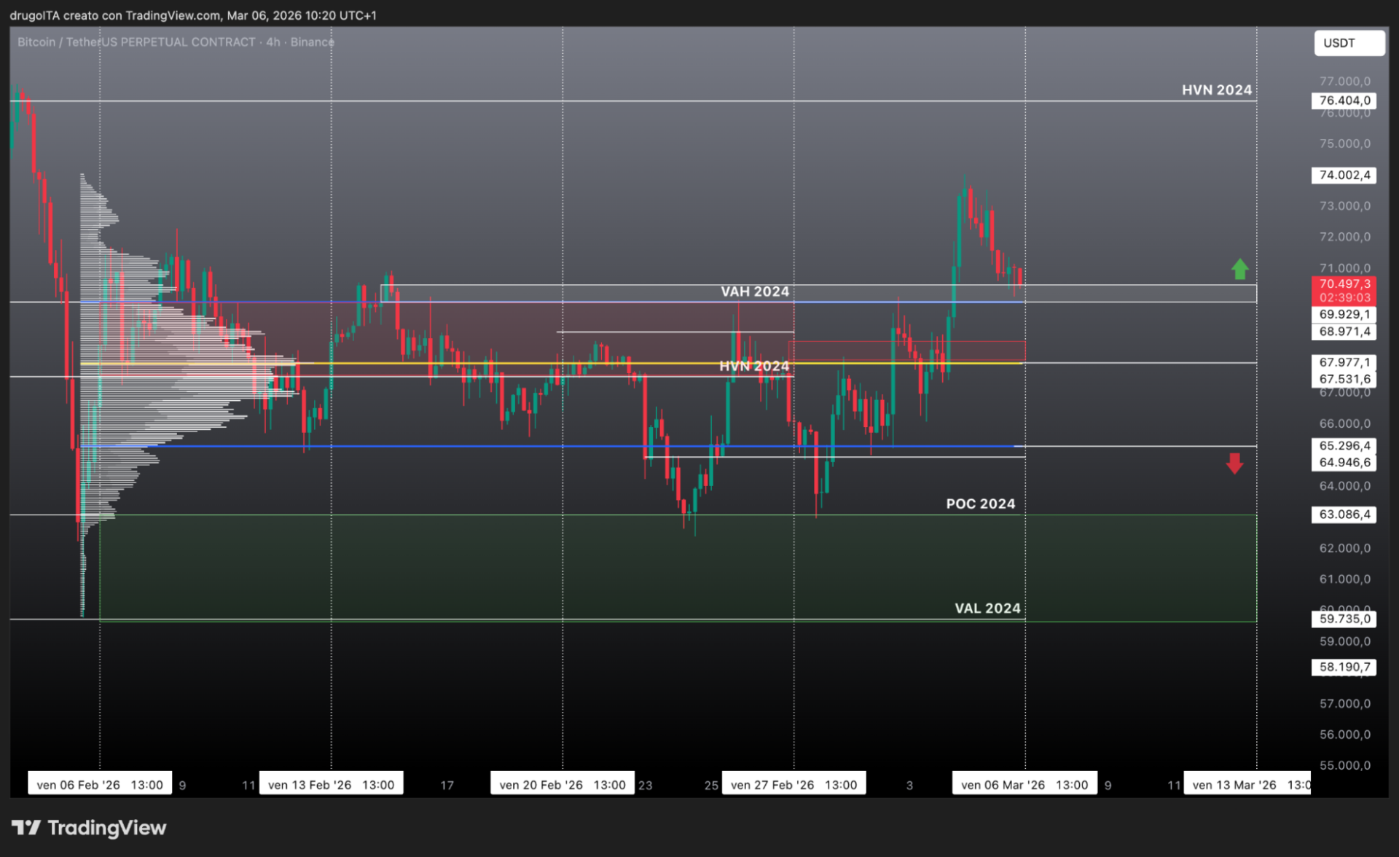The height and width of the screenshot is (857, 1399).
Task: Click the 23 tick on the time axis
Action: click(646, 786)
